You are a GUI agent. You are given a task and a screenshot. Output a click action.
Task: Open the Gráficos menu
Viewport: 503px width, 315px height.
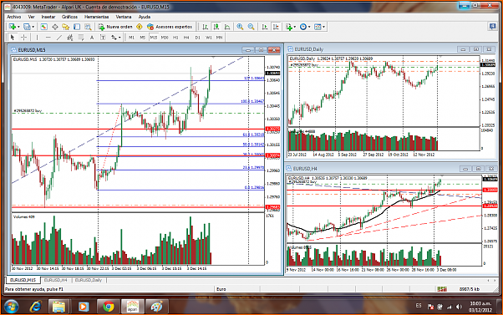(x=69, y=17)
